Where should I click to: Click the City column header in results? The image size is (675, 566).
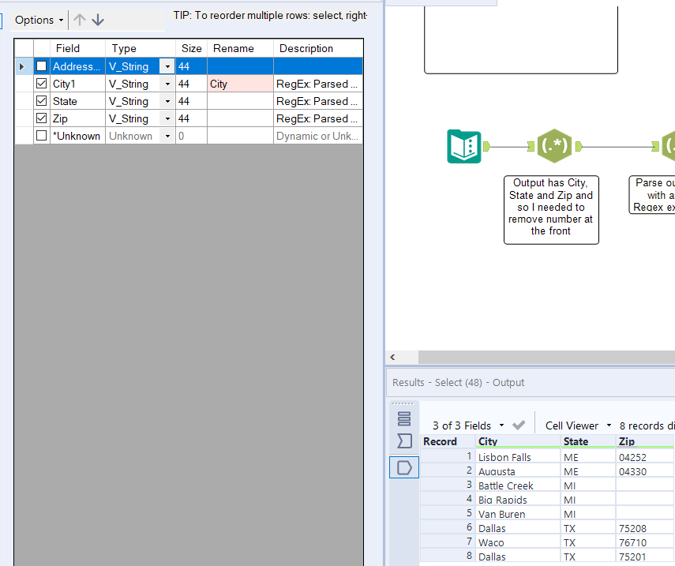pyautogui.click(x=517, y=441)
